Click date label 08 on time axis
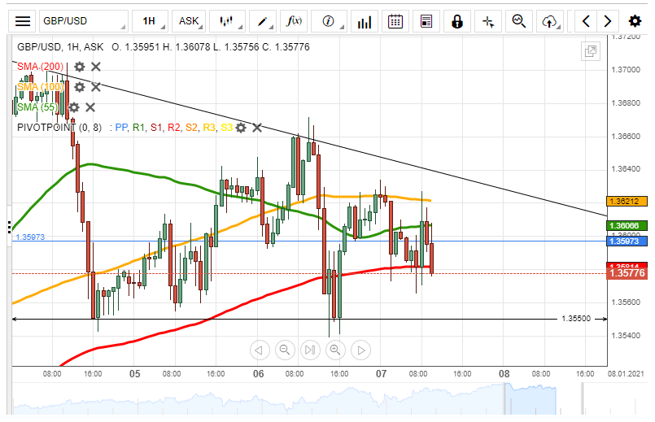The height and width of the screenshot is (422, 655). [504, 373]
